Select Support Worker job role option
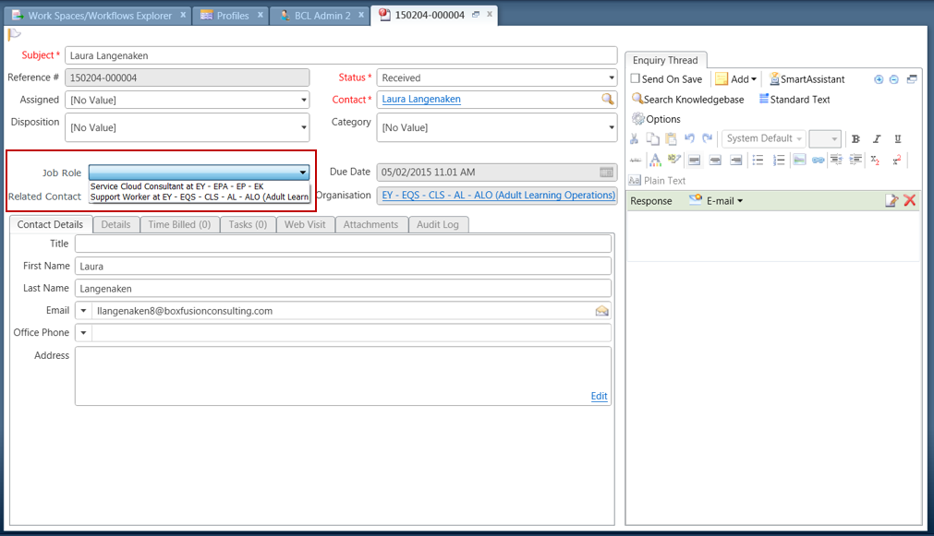934x536 pixels. [x=200, y=197]
